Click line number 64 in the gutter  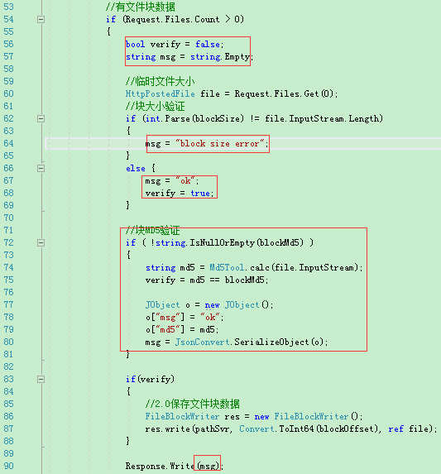[x=8, y=143]
